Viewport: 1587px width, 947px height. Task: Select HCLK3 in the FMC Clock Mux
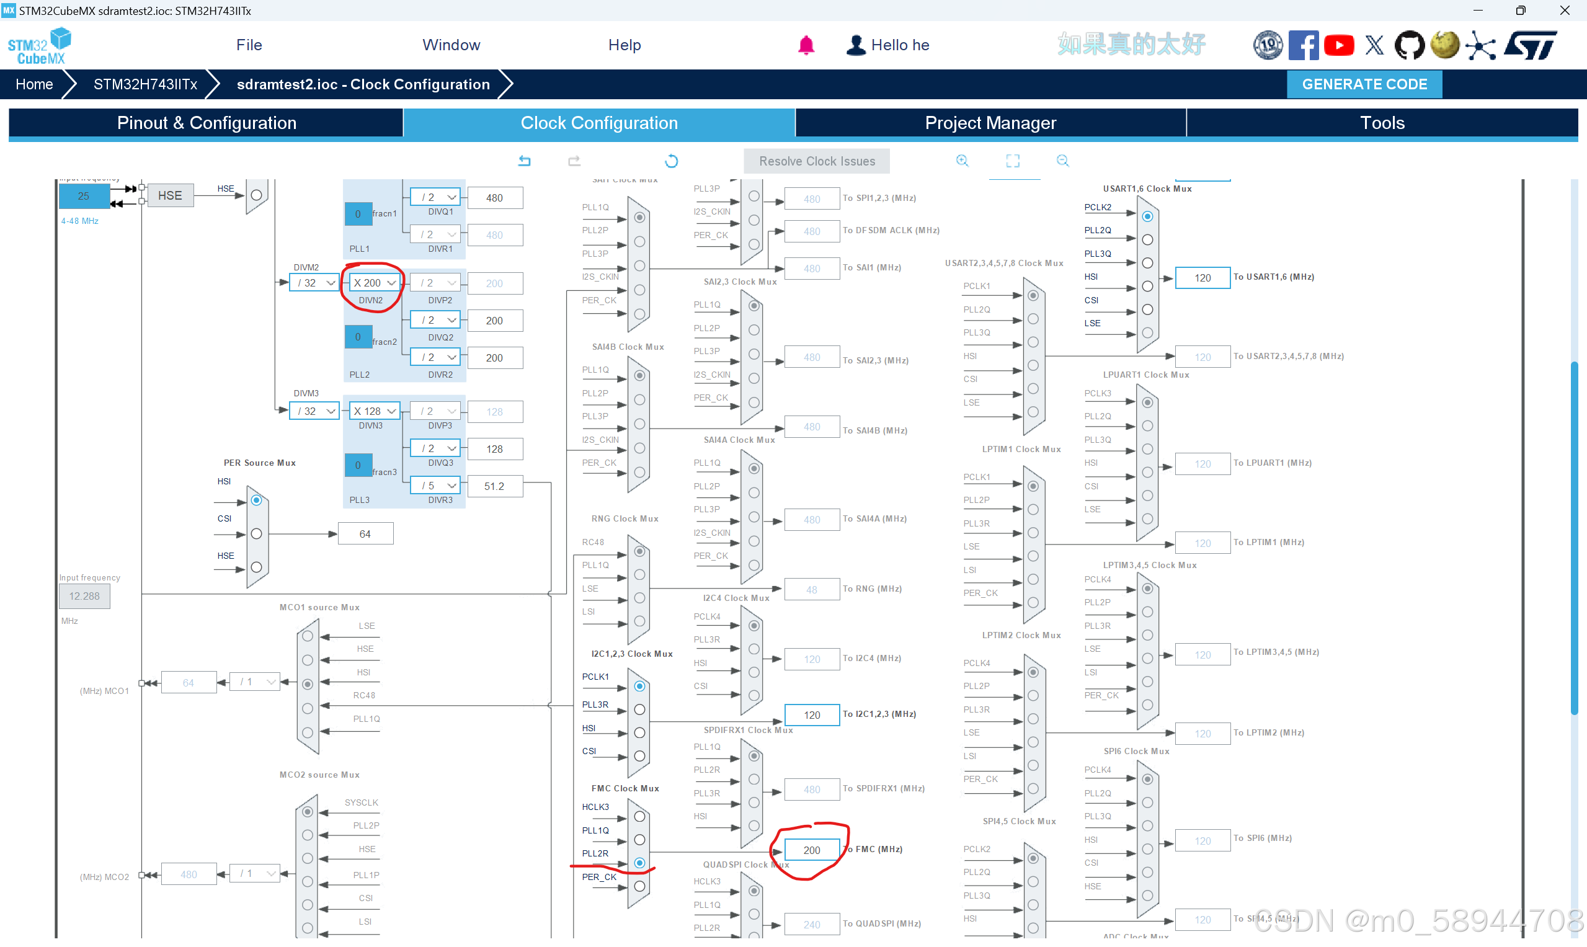click(639, 817)
